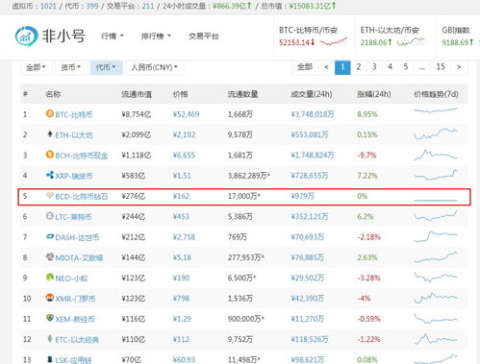Click the BCD diamond icon in row 5

click(49, 195)
